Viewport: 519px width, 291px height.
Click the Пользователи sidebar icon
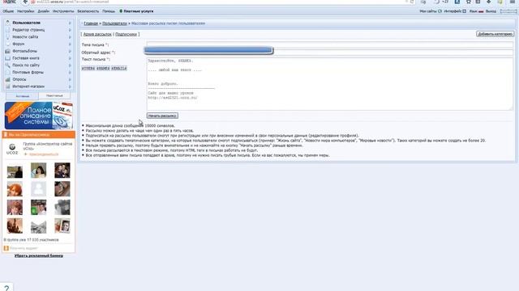coord(7,23)
